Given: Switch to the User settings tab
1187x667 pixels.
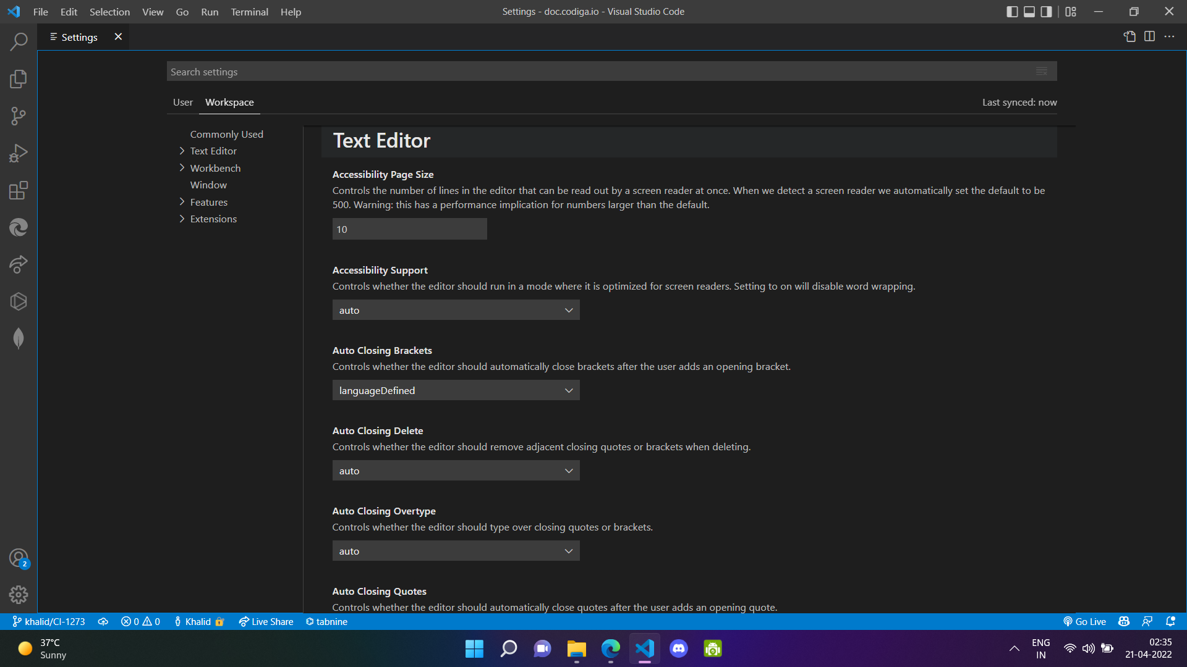Looking at the screenshot, I should (182, 102).
